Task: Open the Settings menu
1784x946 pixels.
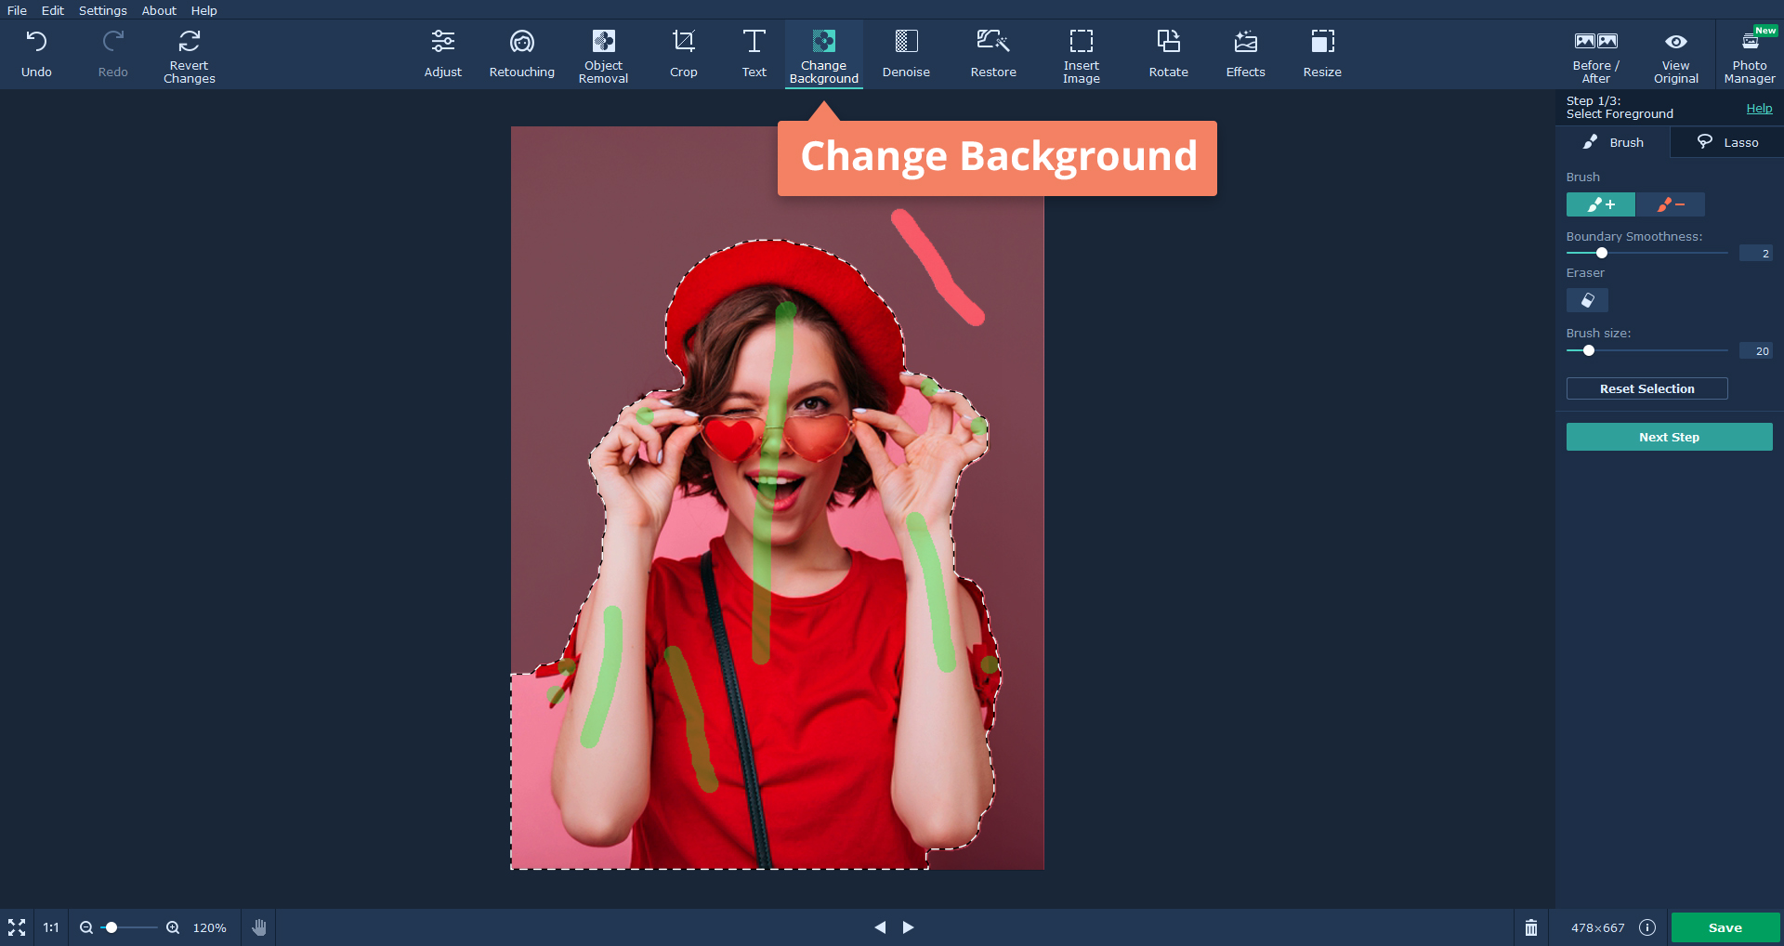Action: 102,10
